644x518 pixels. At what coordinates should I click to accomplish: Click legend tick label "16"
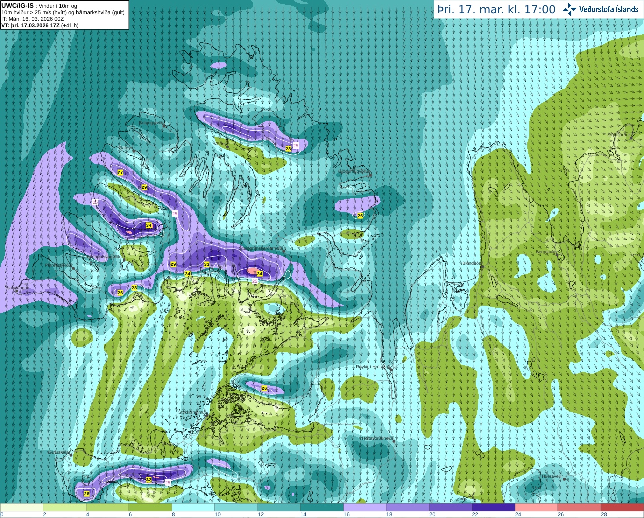tap(347, 514)
